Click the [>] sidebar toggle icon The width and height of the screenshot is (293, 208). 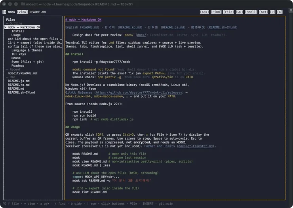tap(4, 12)
